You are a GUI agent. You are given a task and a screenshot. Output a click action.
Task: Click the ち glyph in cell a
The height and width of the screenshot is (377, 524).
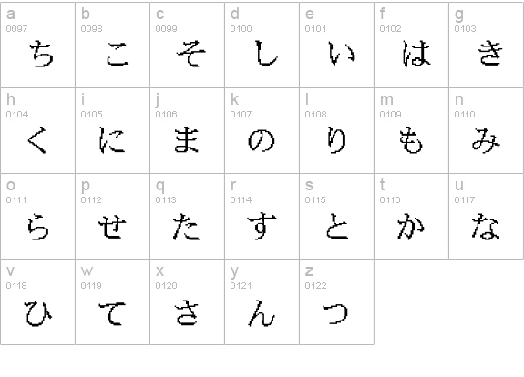pyautogui.click(x=41, y=54)
